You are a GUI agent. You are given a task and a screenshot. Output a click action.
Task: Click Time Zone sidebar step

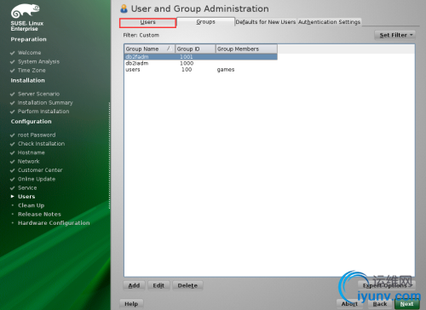[32, 71]
